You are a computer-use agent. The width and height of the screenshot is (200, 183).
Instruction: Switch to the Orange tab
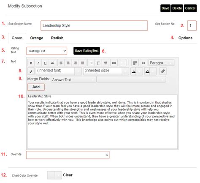37,38
